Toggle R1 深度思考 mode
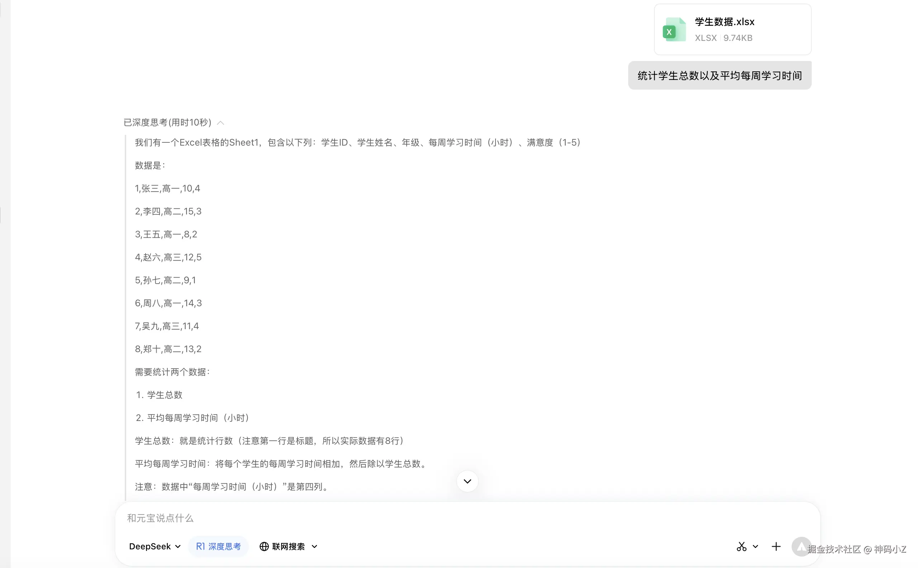This screenshot has height=568, width=920. coord(219,546)
